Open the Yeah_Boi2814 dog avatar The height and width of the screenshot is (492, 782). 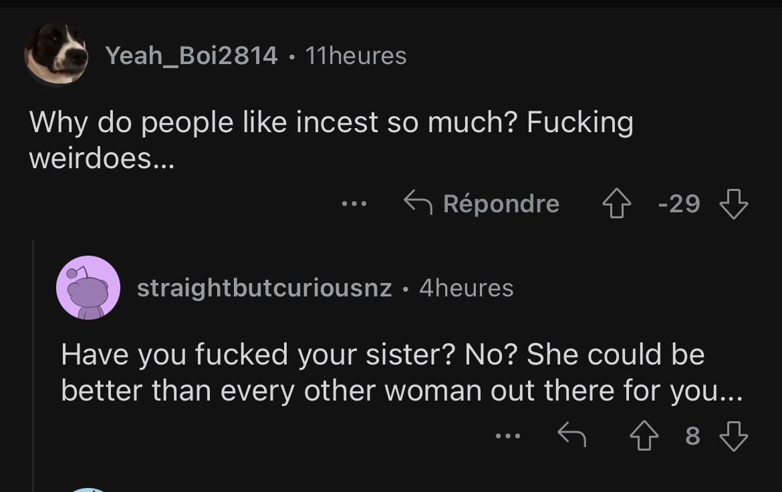[56, 54]
